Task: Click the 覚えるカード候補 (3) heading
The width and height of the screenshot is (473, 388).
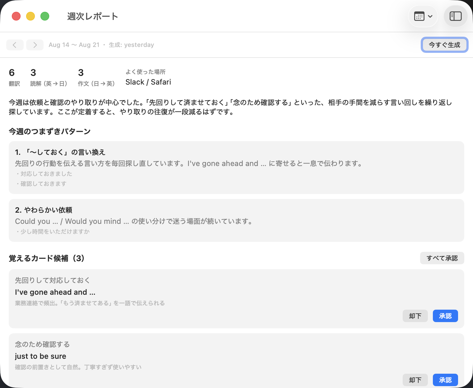Action: [x=47, y=258]
